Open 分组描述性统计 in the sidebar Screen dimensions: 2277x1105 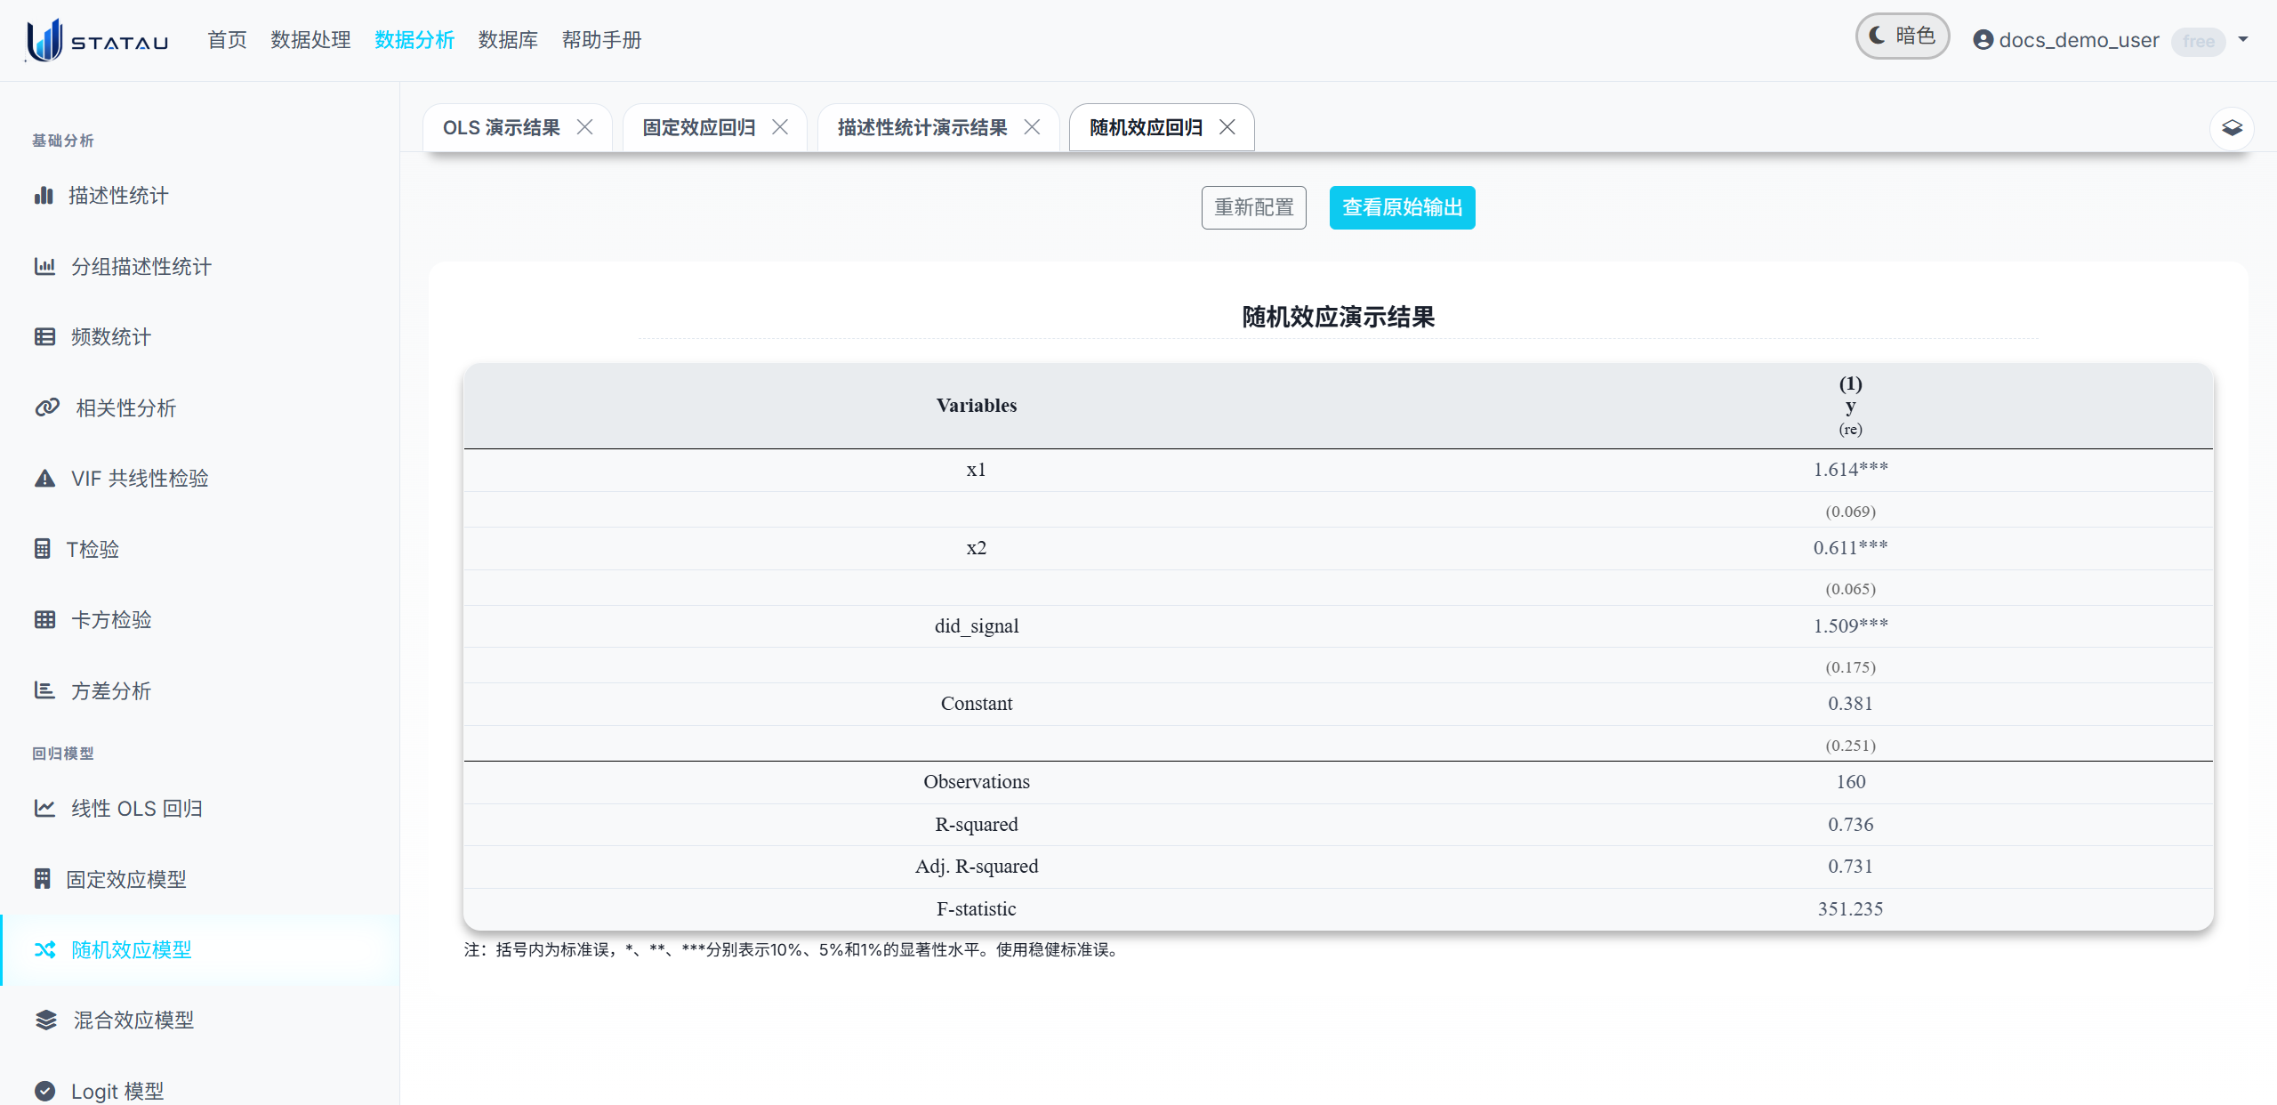point(200,266)
